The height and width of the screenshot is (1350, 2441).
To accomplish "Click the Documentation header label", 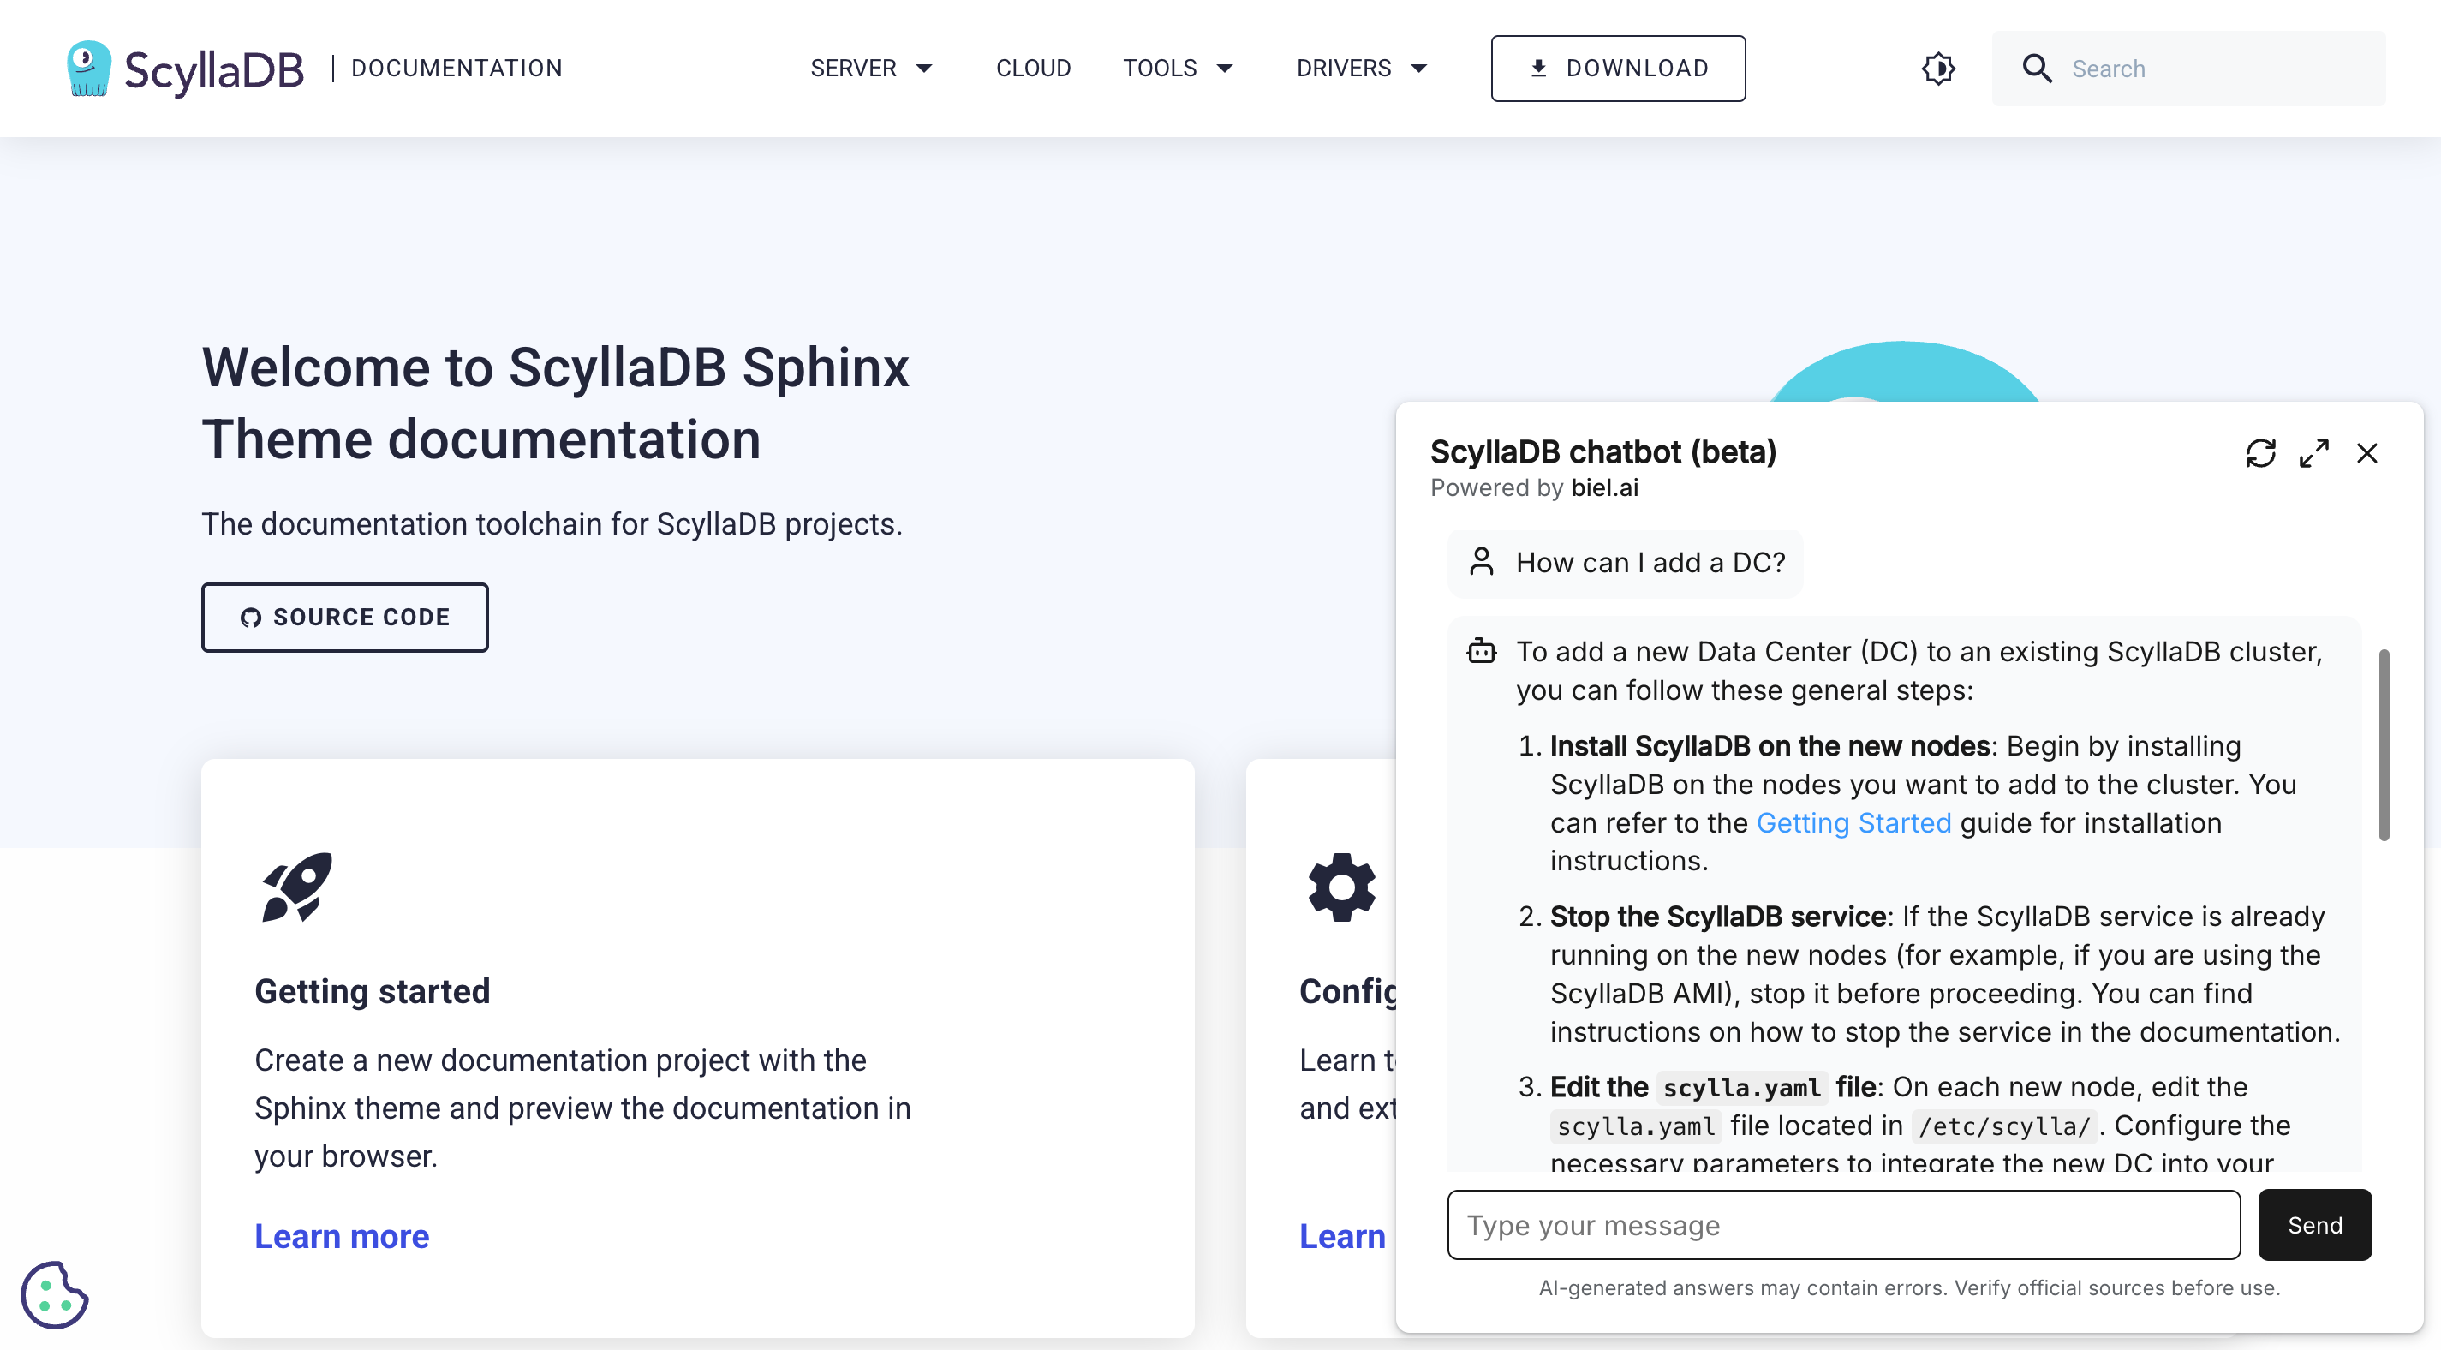I will click(x=457, y=69).
